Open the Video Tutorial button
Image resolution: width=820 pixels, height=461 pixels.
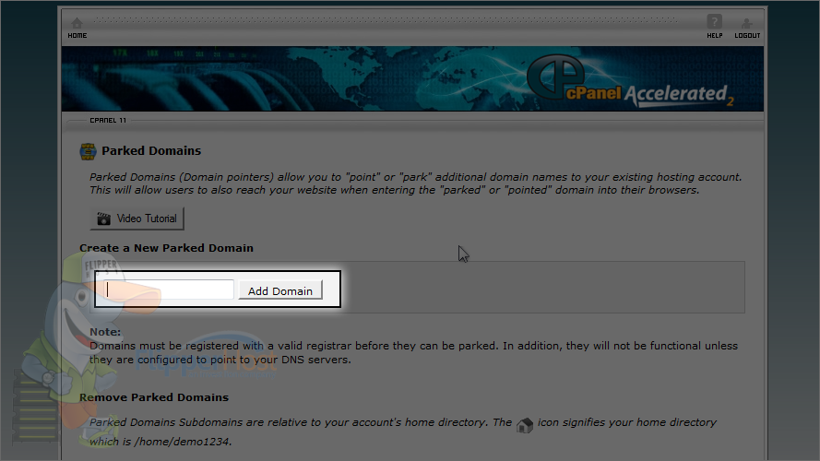(137, 219)
